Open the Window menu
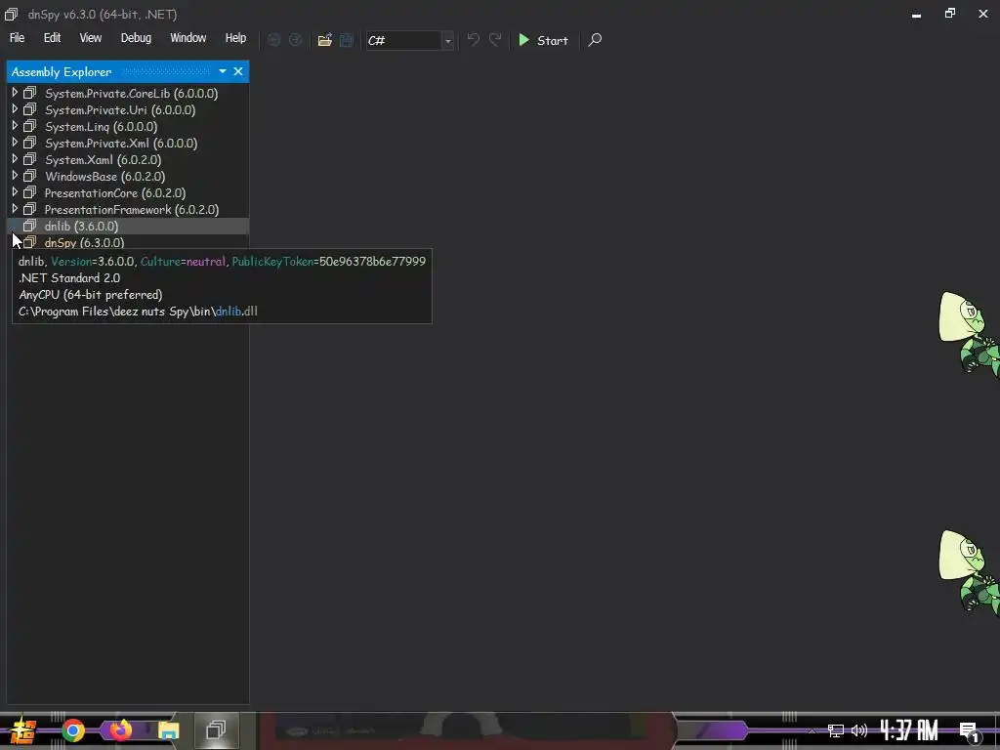This screenshot has width=1000, height=750. 188,38
